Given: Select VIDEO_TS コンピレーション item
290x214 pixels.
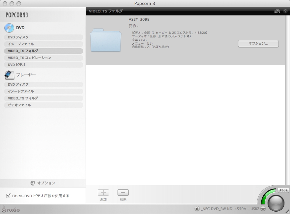Looking at the screenshot, I should 43,58.
